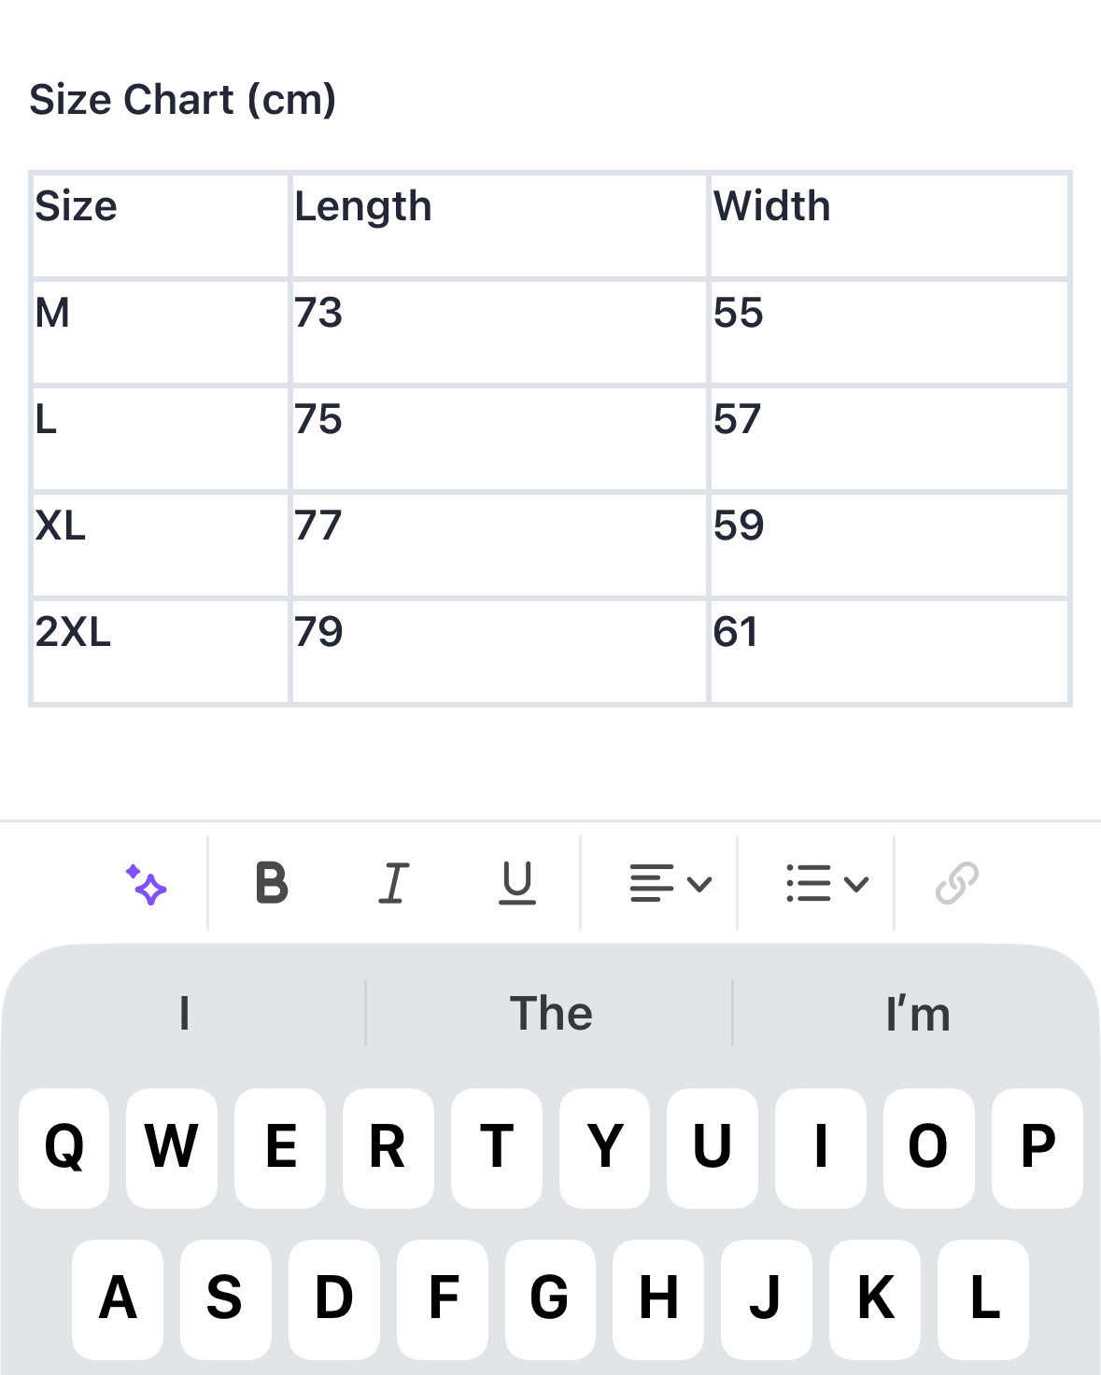Tap the Q key on the keyboard
This screenshot has width=1101, height=1375.
64,1148
